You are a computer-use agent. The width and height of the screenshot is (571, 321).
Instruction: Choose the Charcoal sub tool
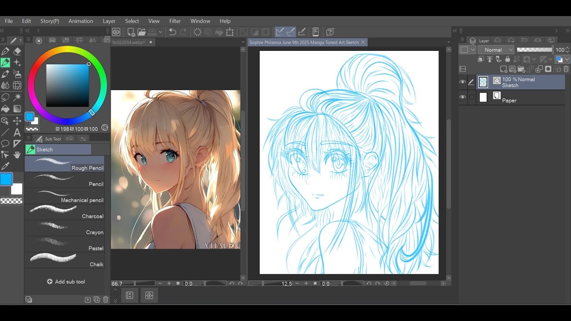tap(65, 212)
